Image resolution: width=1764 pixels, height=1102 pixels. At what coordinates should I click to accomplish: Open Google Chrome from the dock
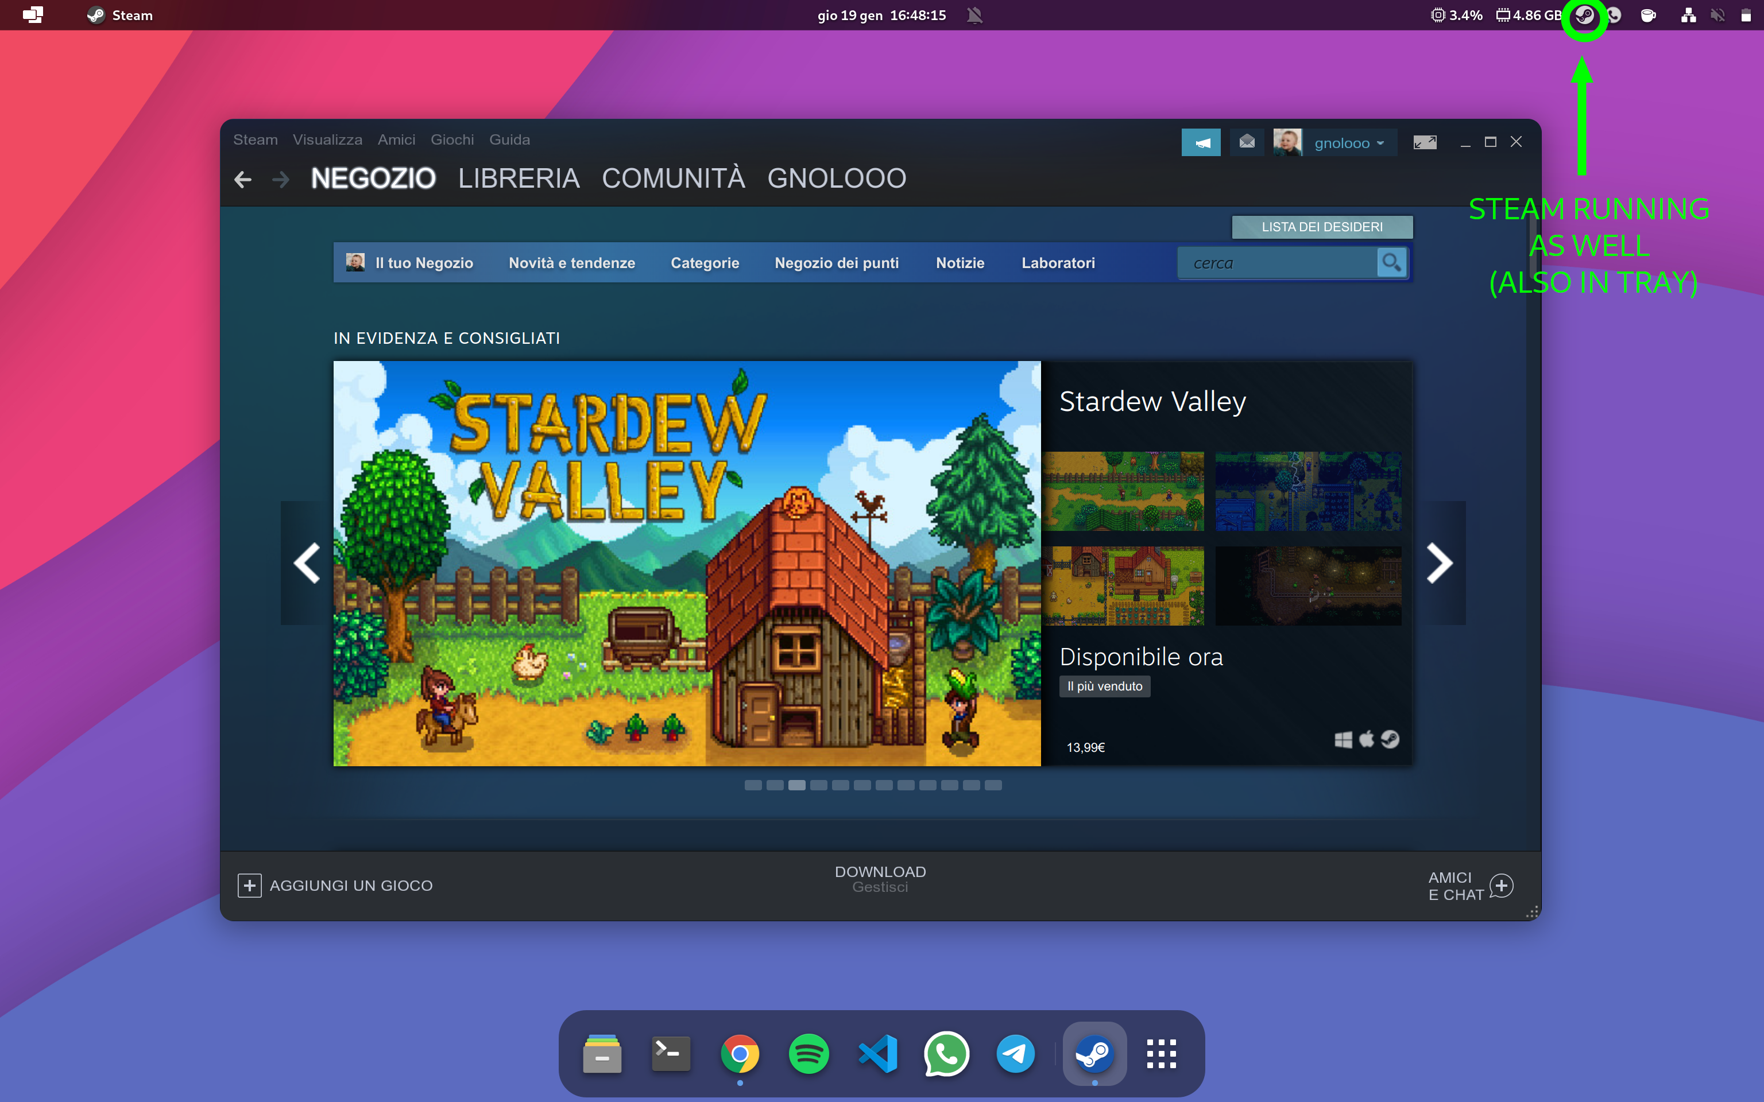tap(740, 1054)
